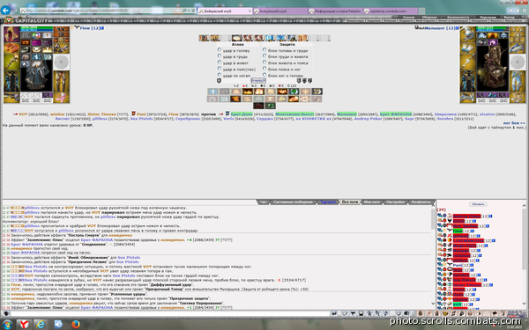Viewport: 529px width, 330px height.
Task: Click the 'Вперед!!!' attack button
Action: [x=258, y=80]
